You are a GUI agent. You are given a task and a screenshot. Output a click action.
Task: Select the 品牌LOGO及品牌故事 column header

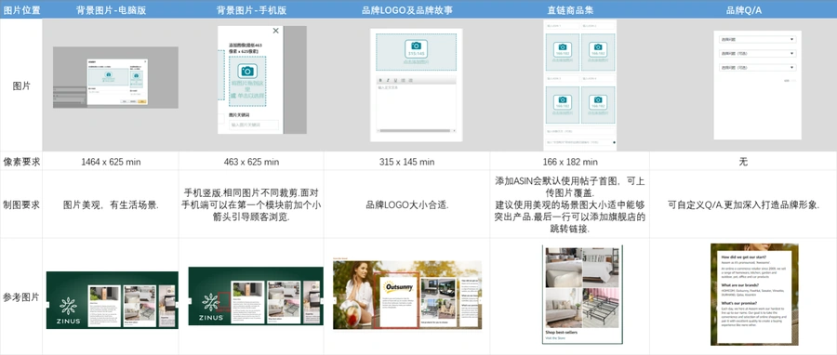[406, 9]
